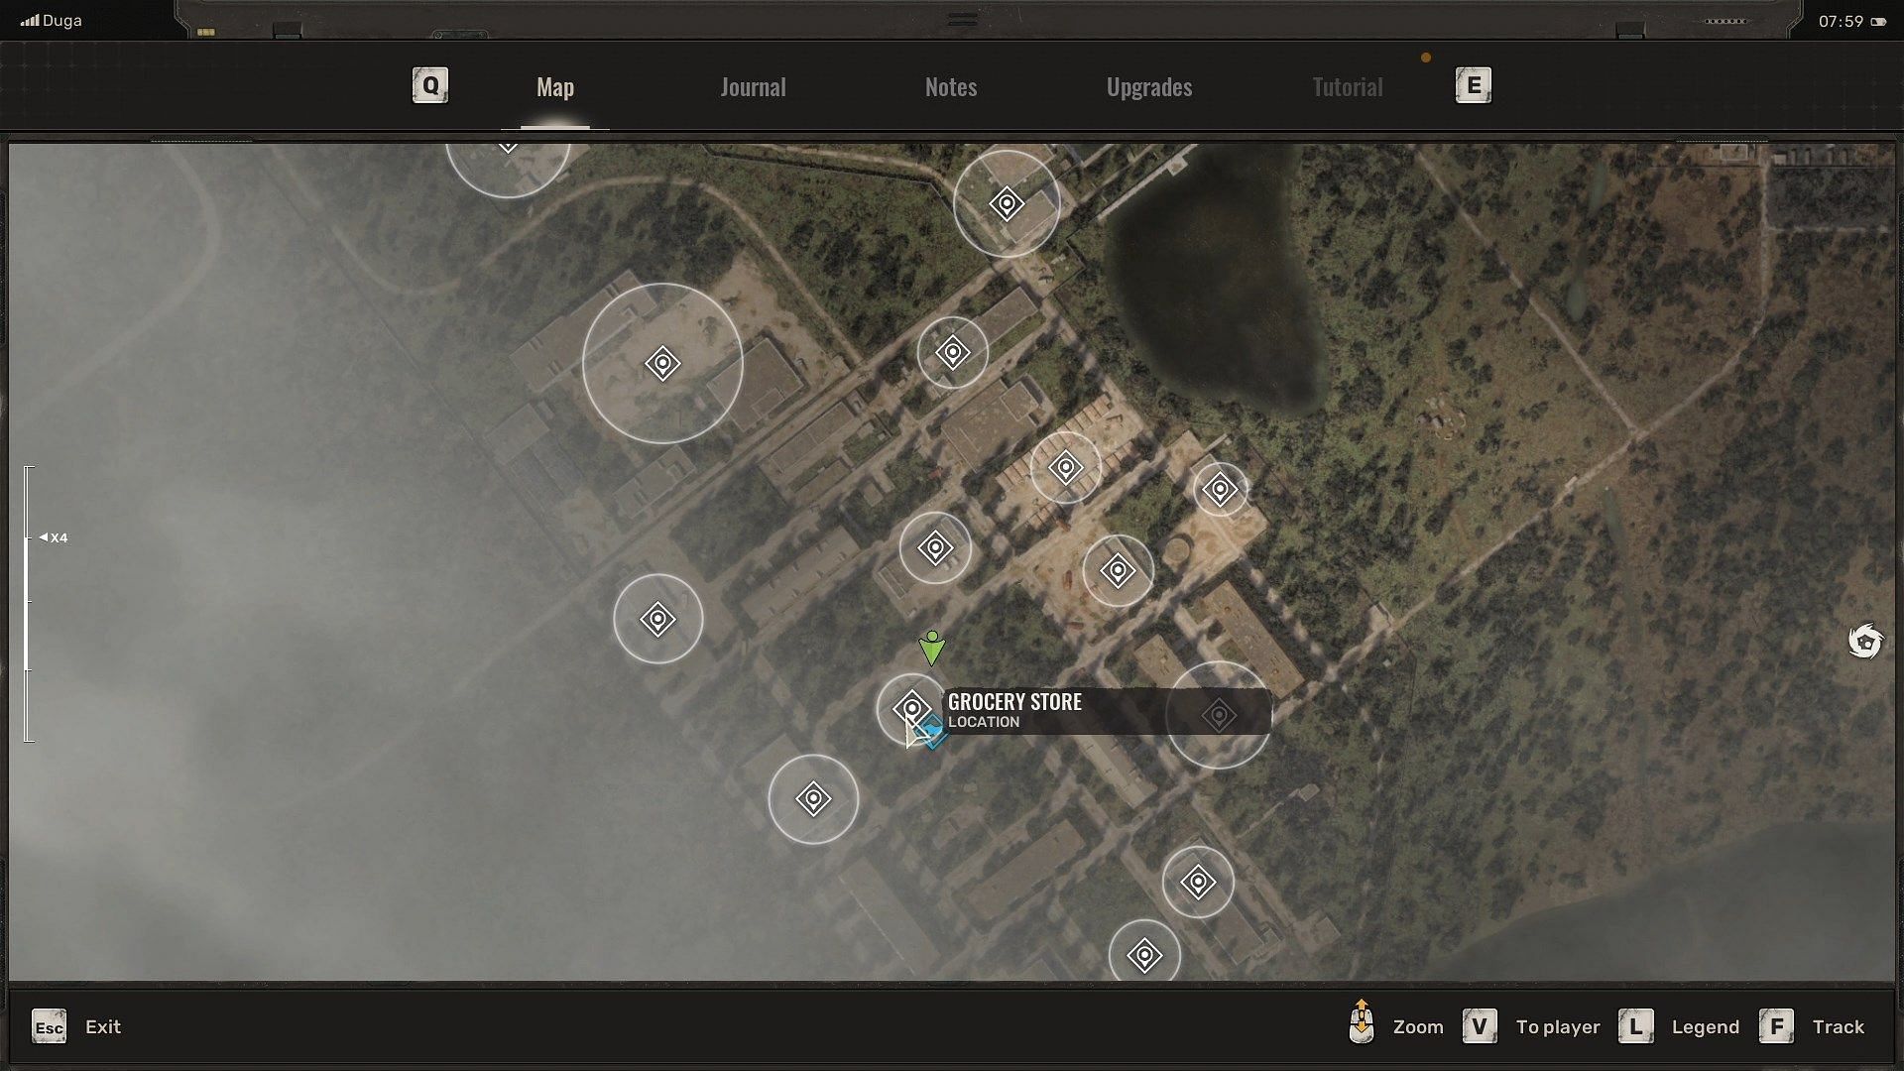Click Track to track current objective
Viewport: 1904px width, 1071px height.
click(x=1840, y=1026)
